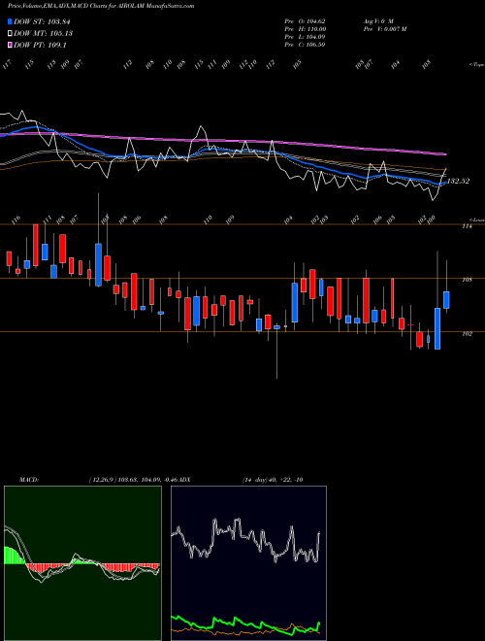Click the 132.52 EMA end label
This screenshot has width=485, height=641.
click(x=459, y=181)
